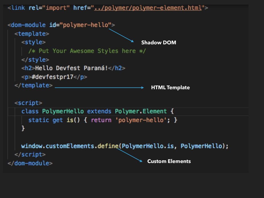Click the closing </template> tag

click(34, 85)
